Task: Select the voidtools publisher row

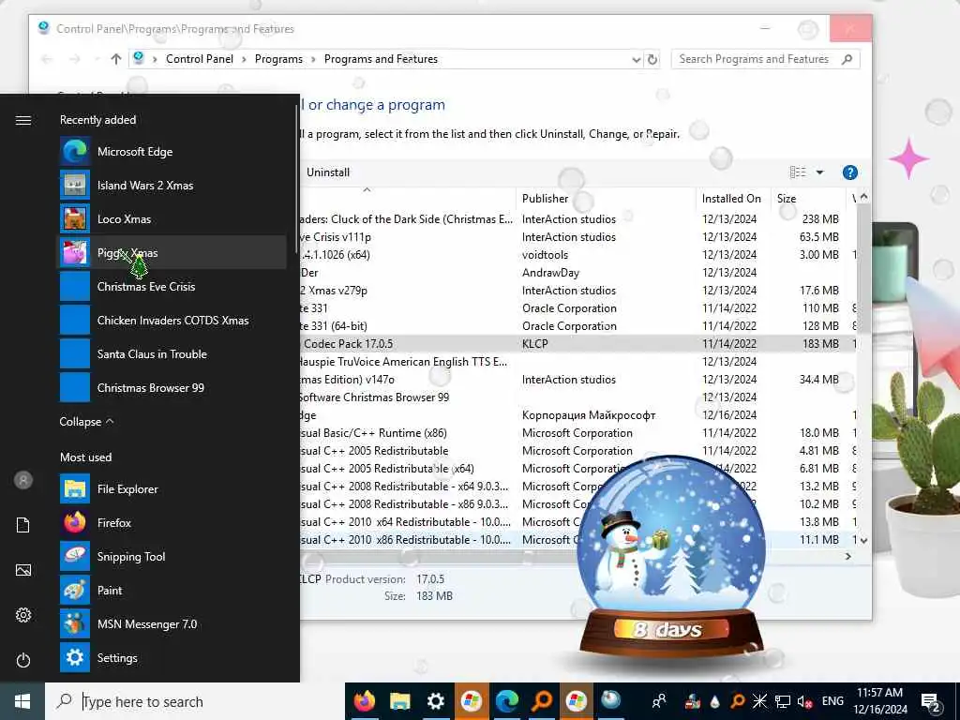Action: coord(577,255)
